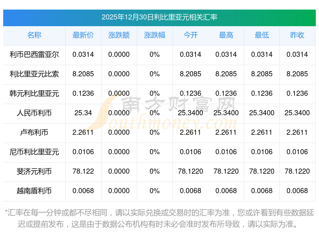The image size is (319, 234).
Task: Click latest price 0.0068 for 越南盾利币
Action: (x=83, y=191)
